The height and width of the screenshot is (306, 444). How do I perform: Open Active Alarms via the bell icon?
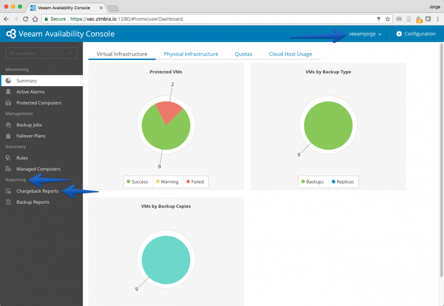point(9,92)
